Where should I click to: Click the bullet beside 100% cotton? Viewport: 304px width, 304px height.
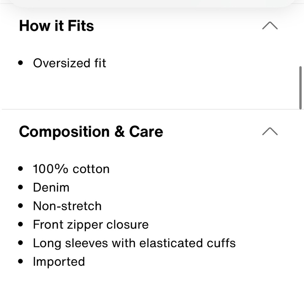pos(21,169)
